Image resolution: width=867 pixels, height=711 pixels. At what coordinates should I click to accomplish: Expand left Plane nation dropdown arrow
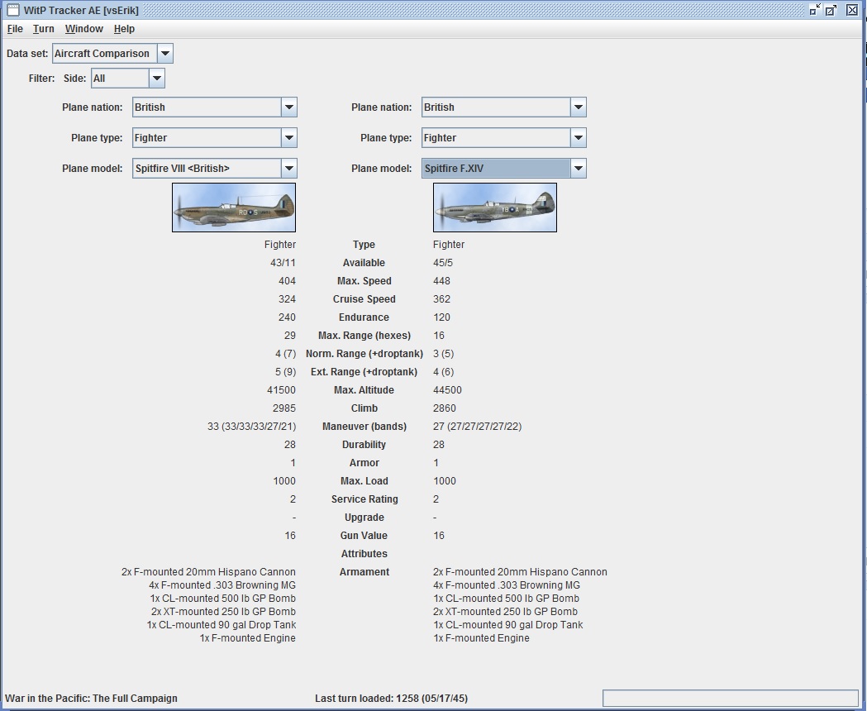pyautogui.click(x=288, y=107)
